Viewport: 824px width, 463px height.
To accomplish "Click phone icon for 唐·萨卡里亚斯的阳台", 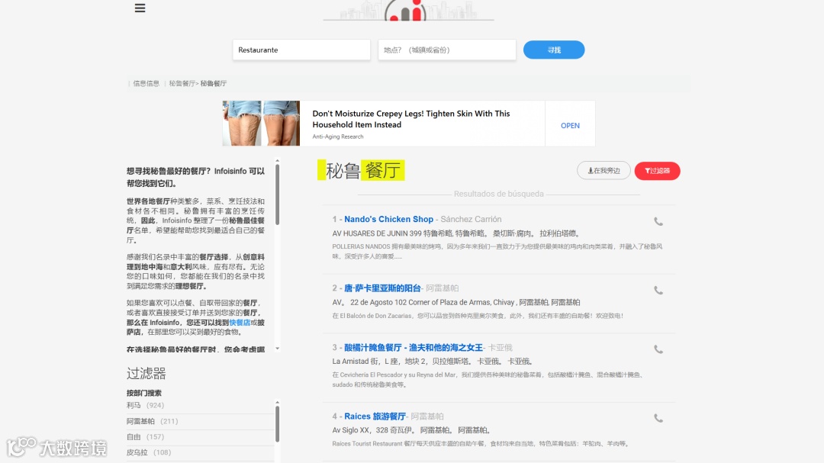I will click(658, 291).
